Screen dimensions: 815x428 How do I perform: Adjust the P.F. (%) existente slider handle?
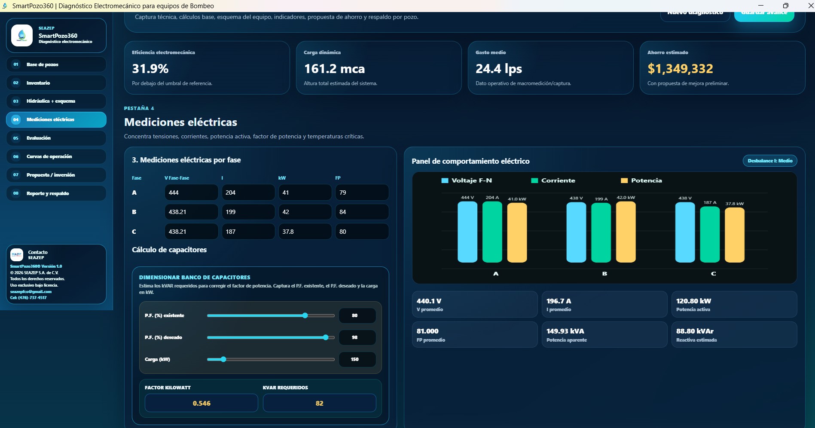(305, 315)
